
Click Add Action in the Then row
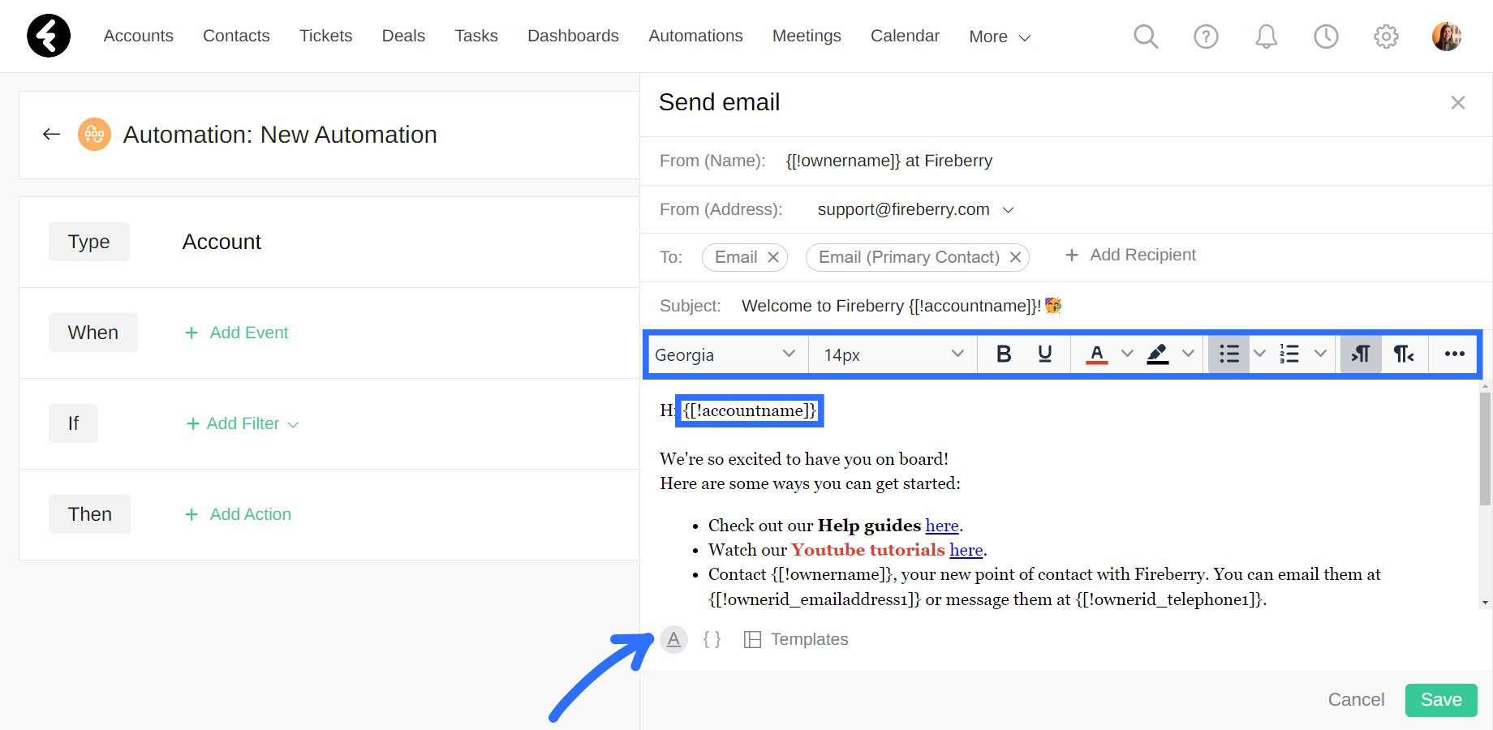238,514
